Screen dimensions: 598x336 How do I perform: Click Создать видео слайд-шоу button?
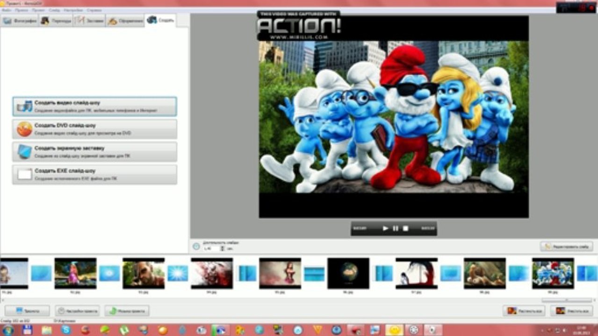point(94,106)
